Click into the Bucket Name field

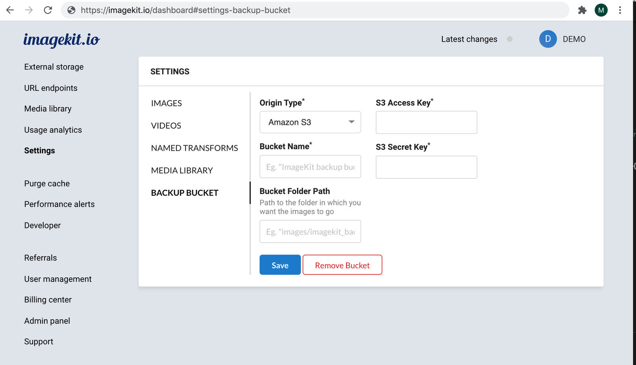[x=310, y=167]
